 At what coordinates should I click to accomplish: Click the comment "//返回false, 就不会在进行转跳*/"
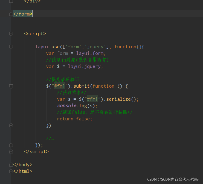[x=95, y=112]
